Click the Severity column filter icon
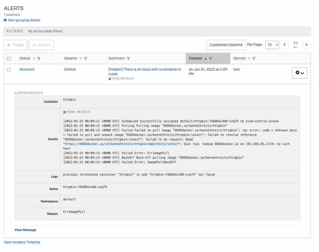This screenshot has width=319, height=252. pos(85,58)
